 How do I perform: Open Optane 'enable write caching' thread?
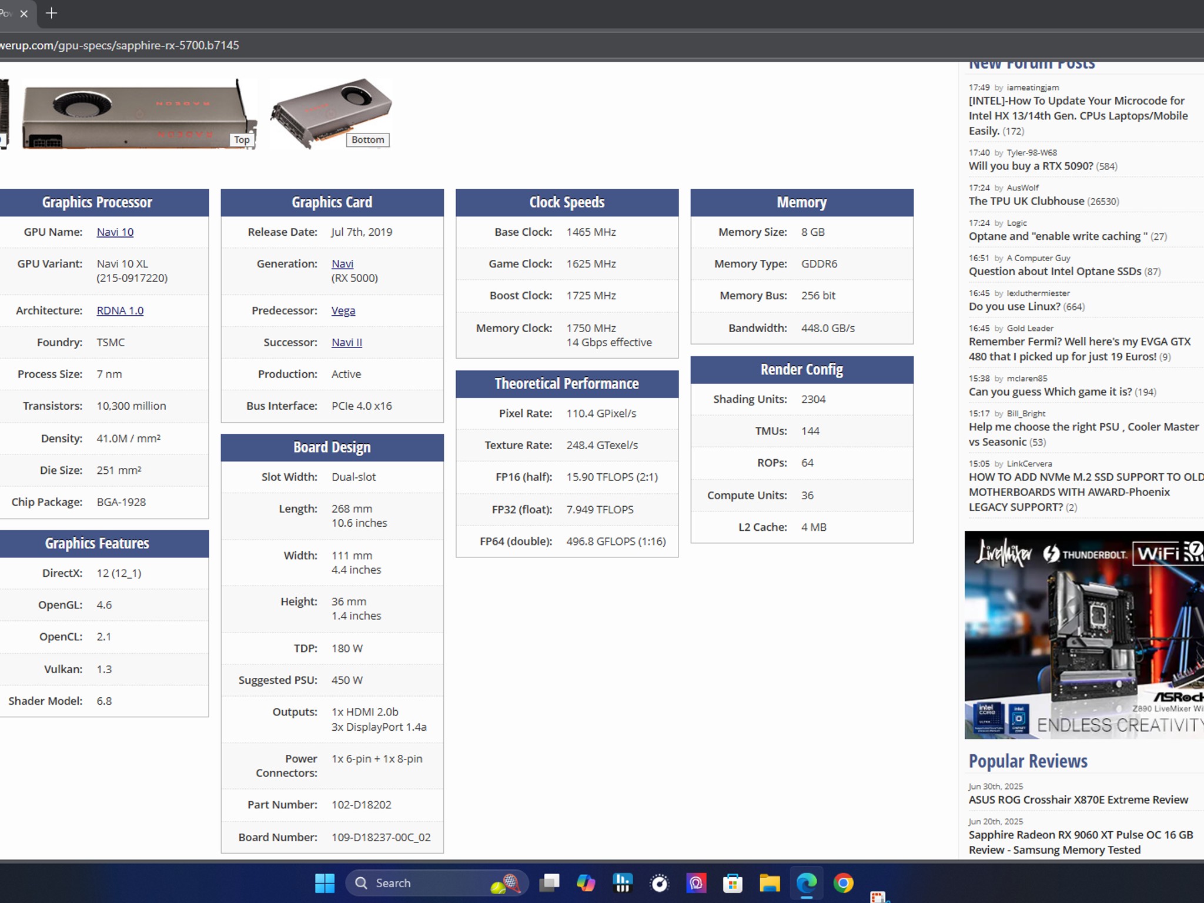[x=1058, y=236]
